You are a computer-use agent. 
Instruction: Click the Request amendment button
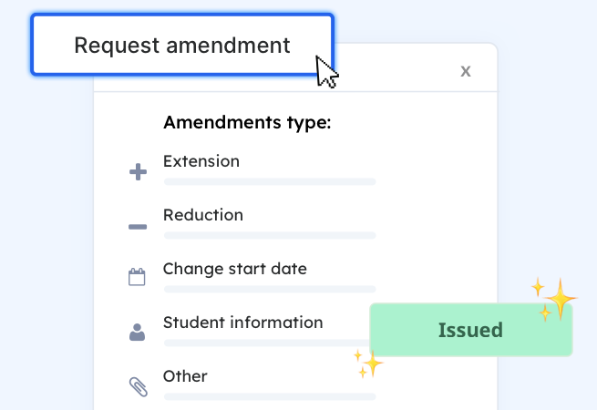(x=182, y=45)
